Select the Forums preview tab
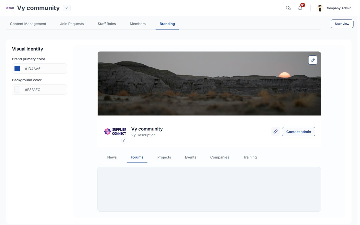Viewport: 360px width, 225px height. [137, 157]
